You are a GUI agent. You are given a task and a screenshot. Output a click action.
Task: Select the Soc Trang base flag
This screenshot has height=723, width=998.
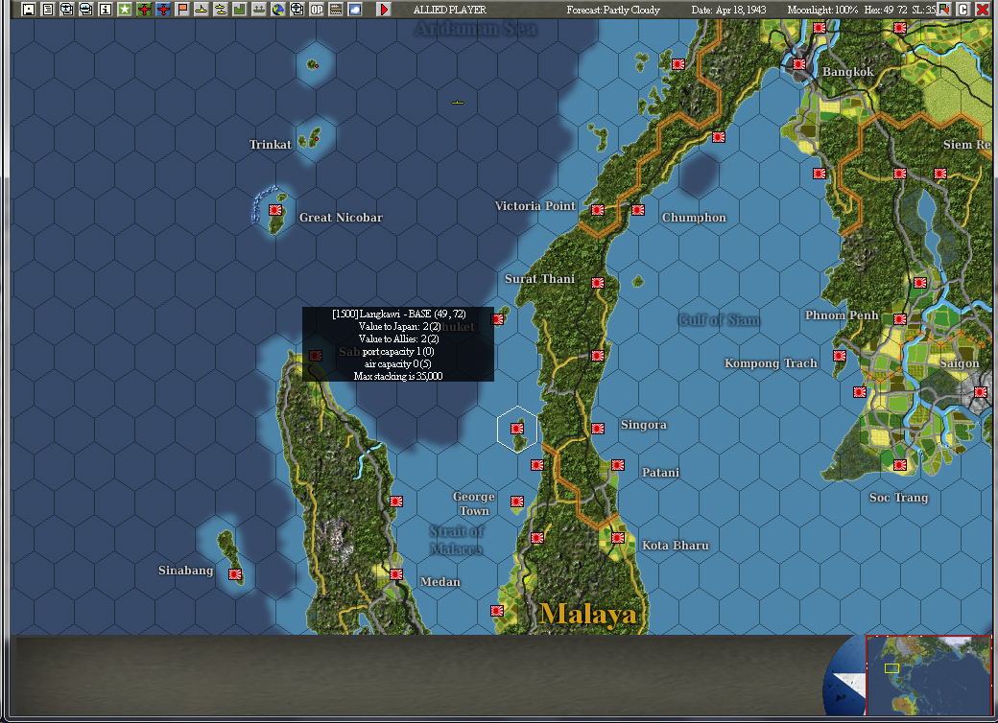(x=900, y=465)
